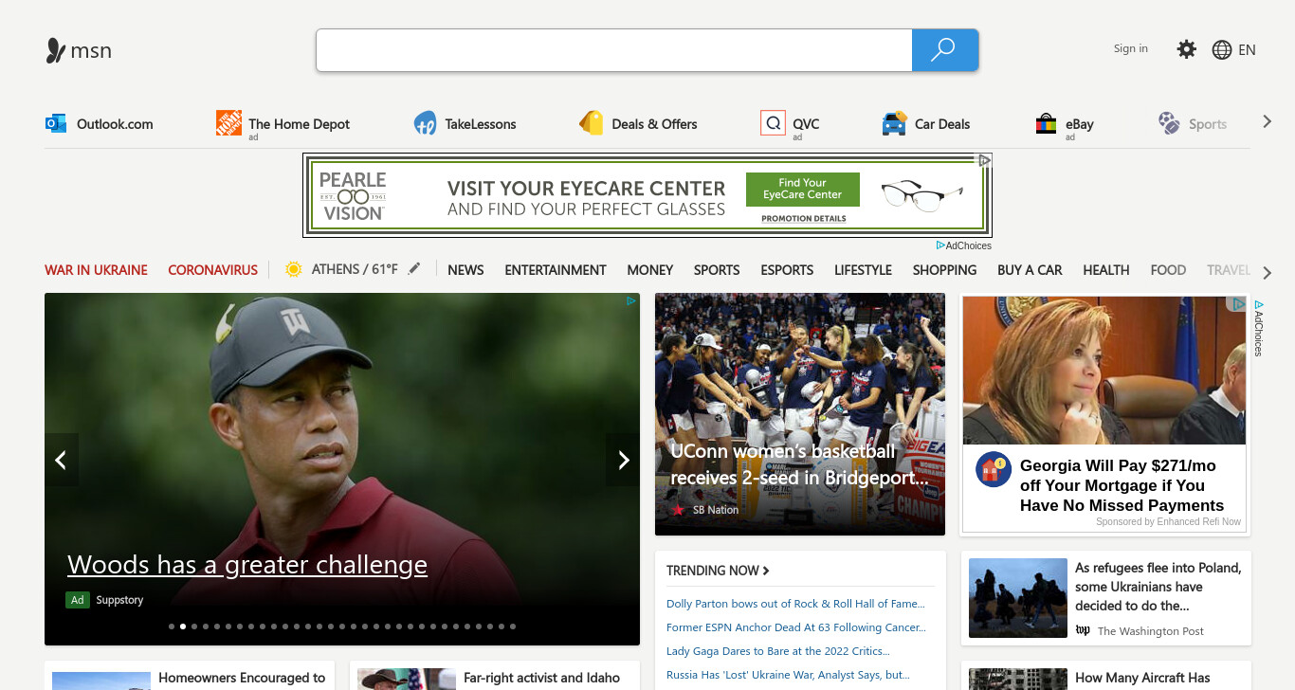Open ATHENS / 61°F weather link
Image resolution: width=1295 pixels, height=690 pixels.
coord(355,269)
